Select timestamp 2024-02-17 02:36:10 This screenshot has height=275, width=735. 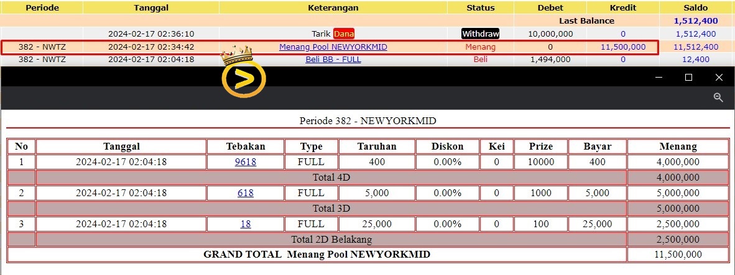tap(151, 34)
